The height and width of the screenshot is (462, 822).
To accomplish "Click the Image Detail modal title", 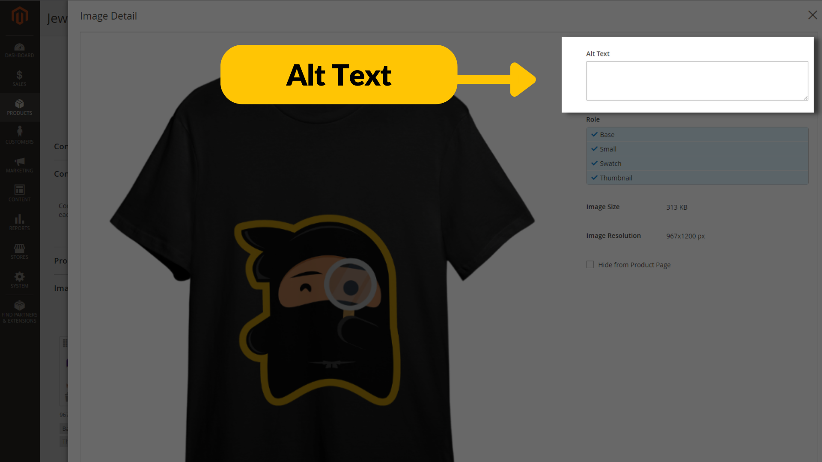I will point(108,15).
